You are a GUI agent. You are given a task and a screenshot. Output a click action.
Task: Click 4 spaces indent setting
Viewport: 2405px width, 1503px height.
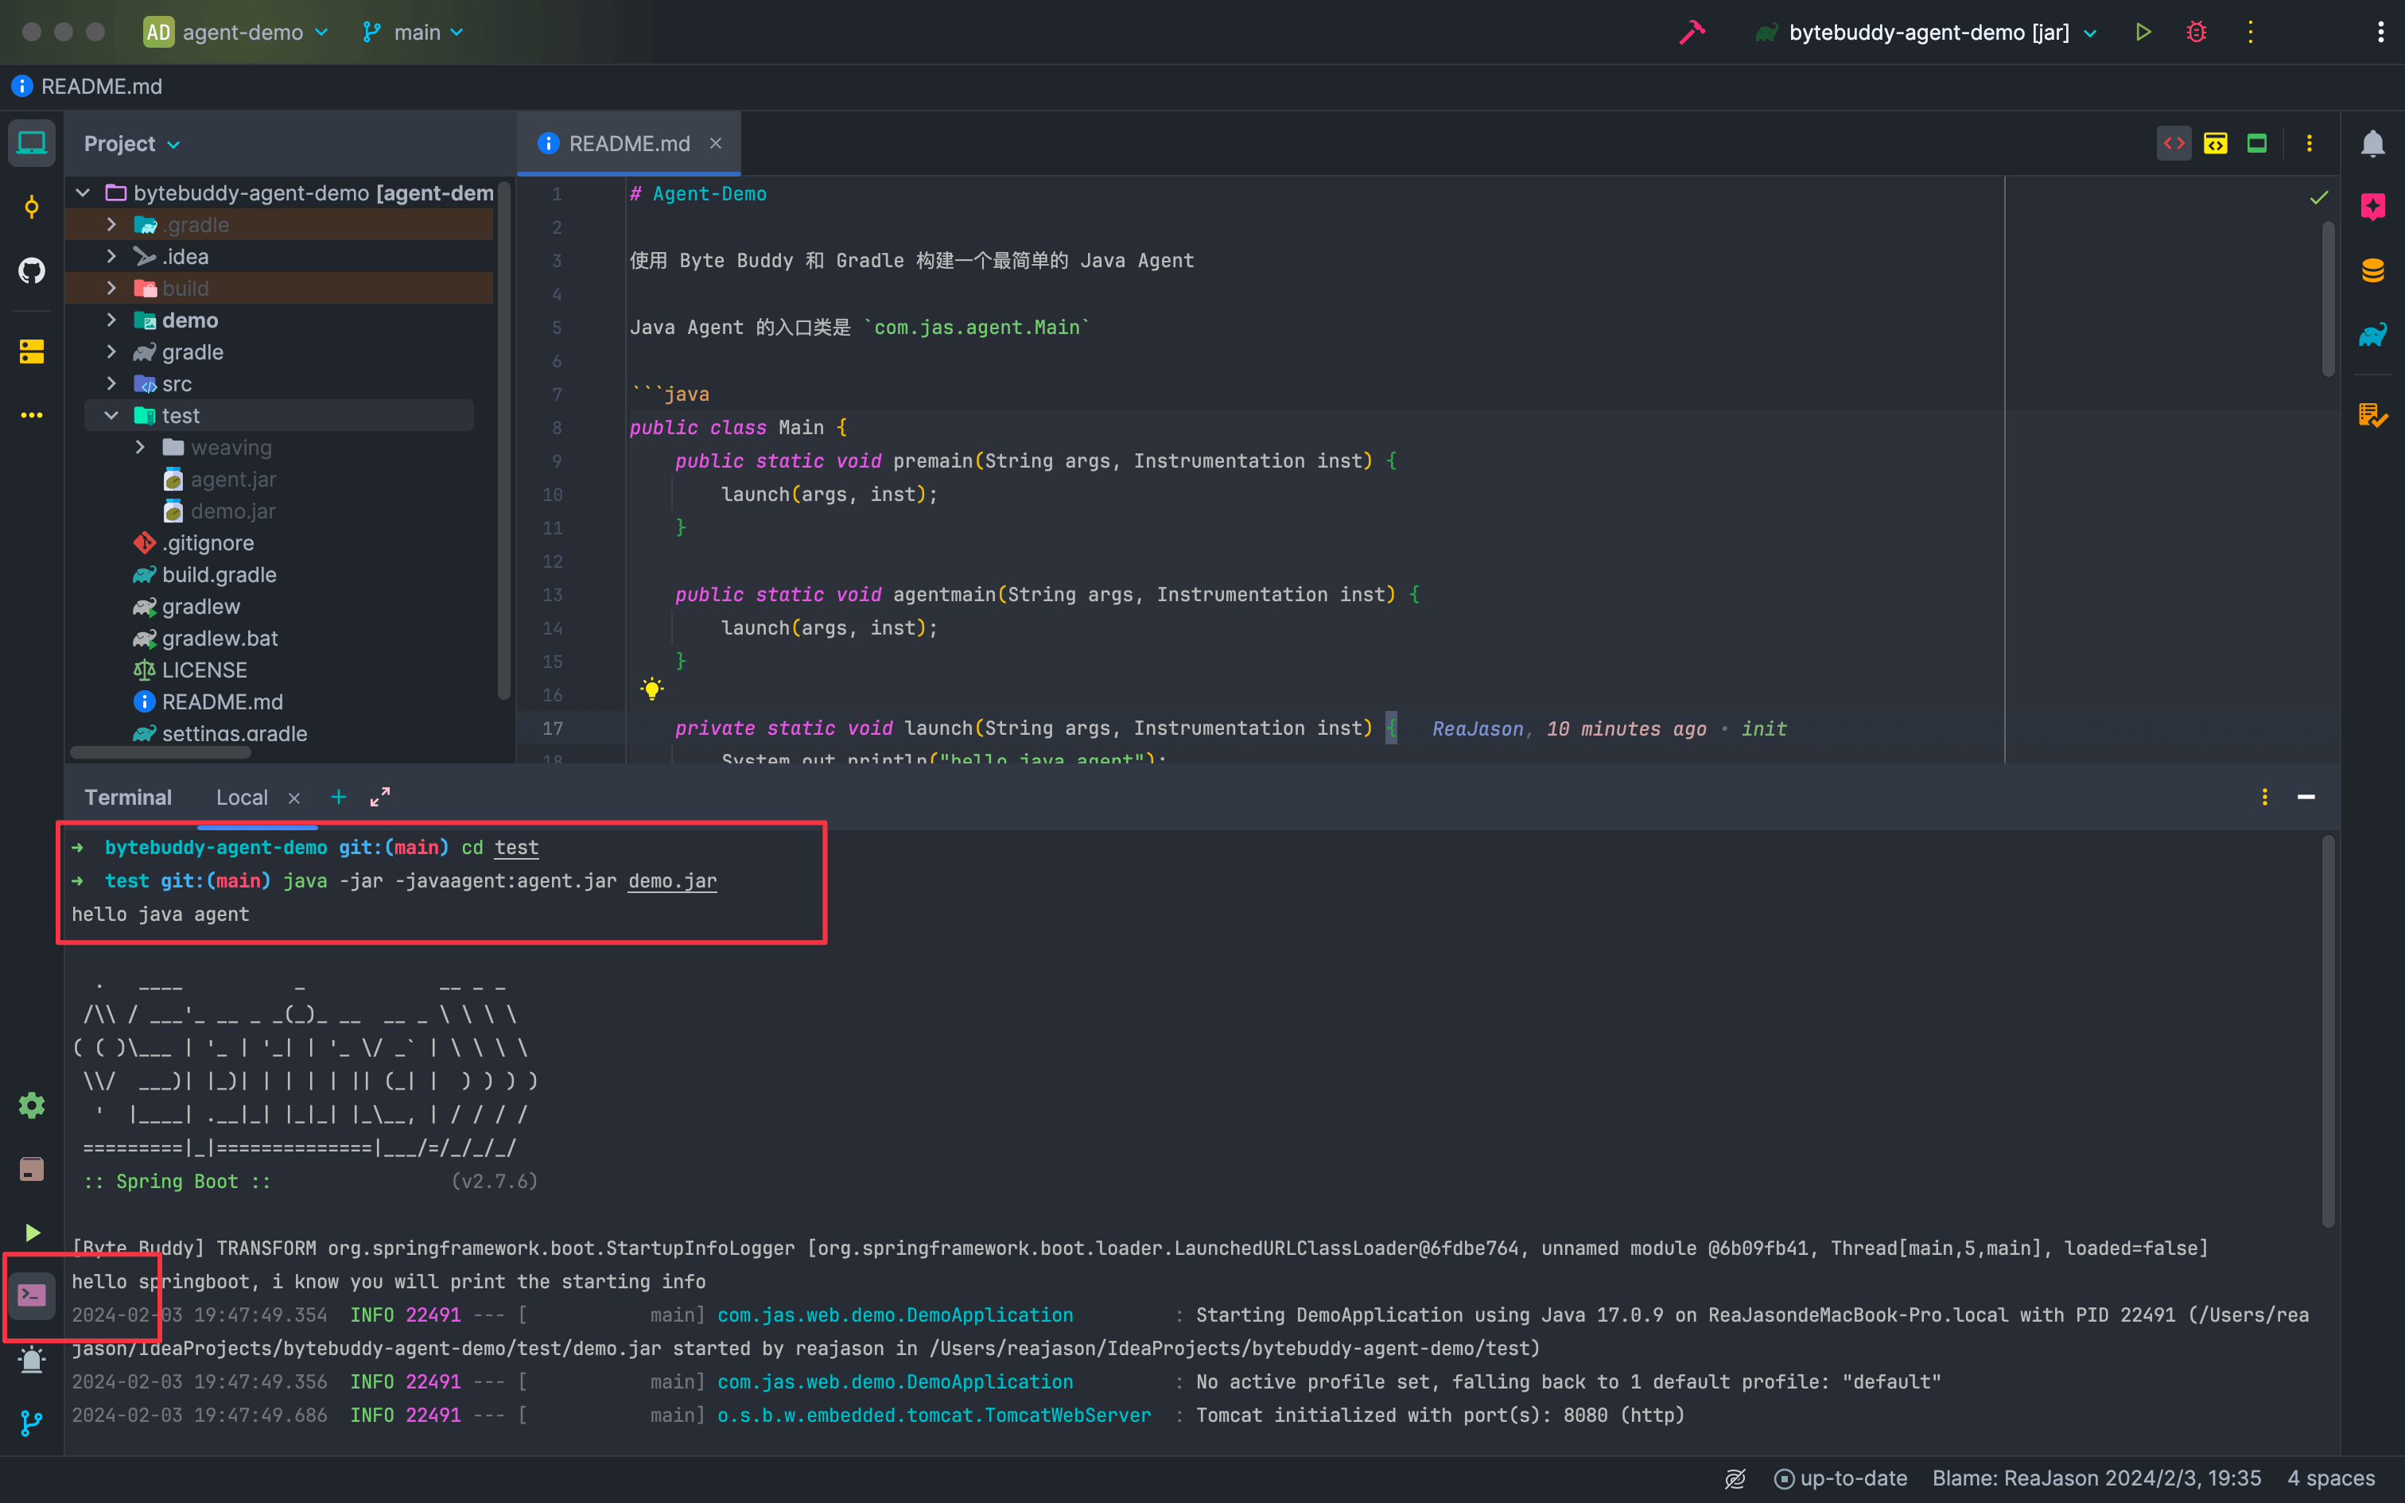[x=2330, y=1478]
